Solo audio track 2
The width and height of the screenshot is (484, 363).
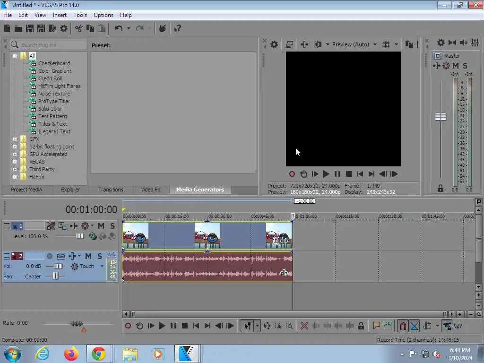click(100, 256)
